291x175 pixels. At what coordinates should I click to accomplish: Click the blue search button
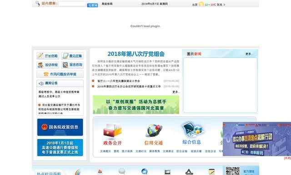[92, 5]
